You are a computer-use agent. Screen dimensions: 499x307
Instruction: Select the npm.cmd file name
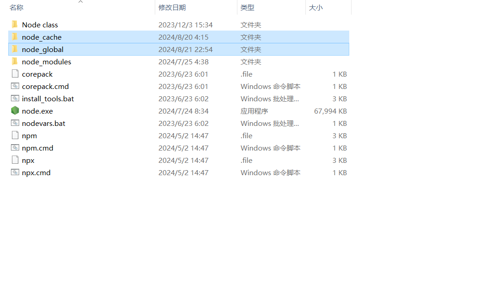pyautogui.click(x=37, y=148)
